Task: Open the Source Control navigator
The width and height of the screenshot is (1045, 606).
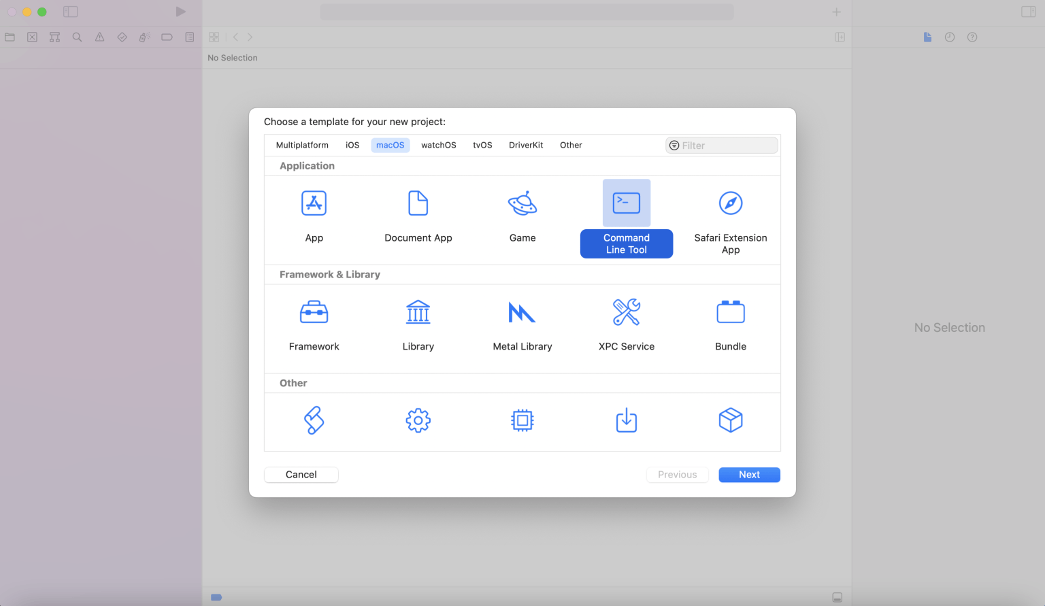Action: pyautogui.click(x=32, y=37)
